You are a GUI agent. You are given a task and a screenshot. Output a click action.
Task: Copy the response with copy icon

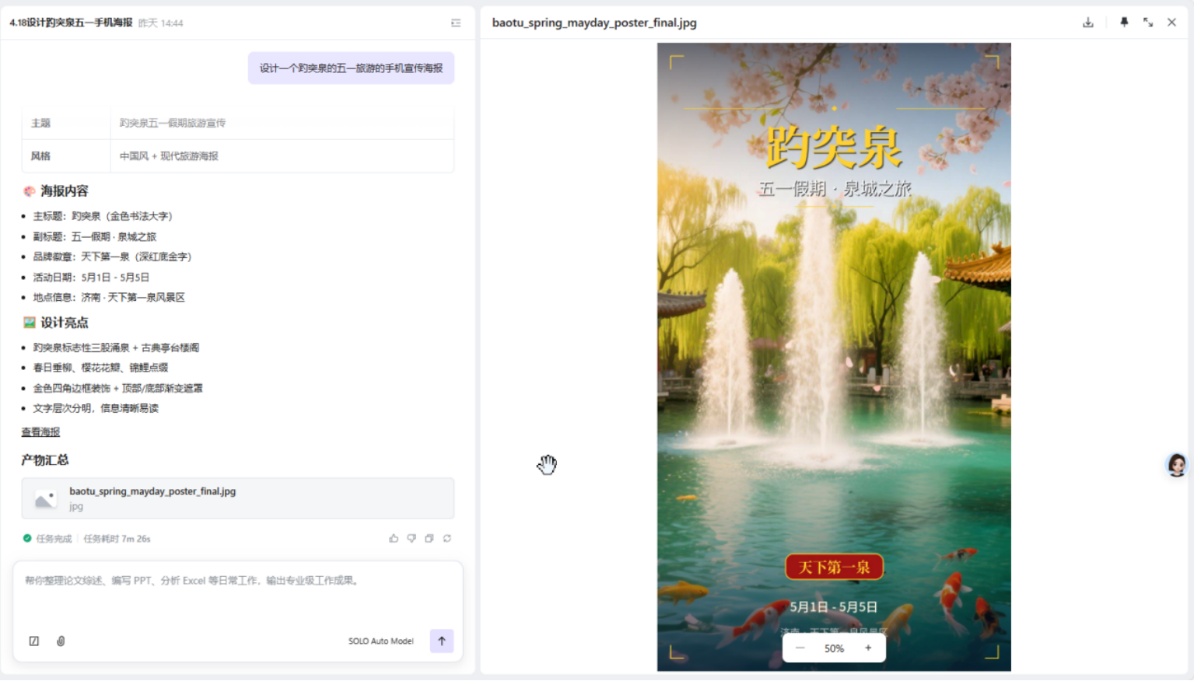(429, 538)
